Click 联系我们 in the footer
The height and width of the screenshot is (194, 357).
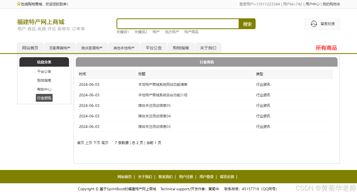click(x=166, y=177)
